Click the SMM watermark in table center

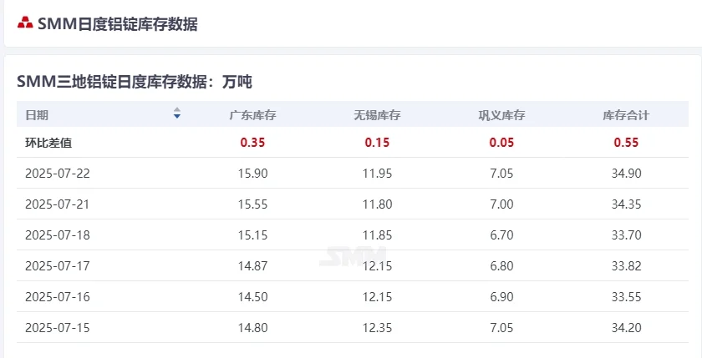coord(353,256)
